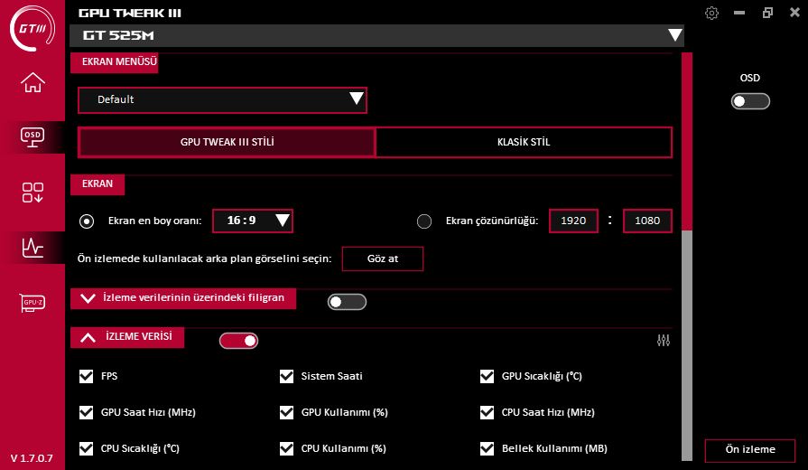Open the monitoring graph sidebar icon
The width and height of the screenshot is (808, 470).
(x=33, y=248)
